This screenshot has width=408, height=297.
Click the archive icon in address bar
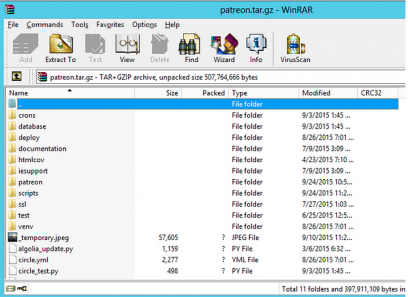coord(42,77)
